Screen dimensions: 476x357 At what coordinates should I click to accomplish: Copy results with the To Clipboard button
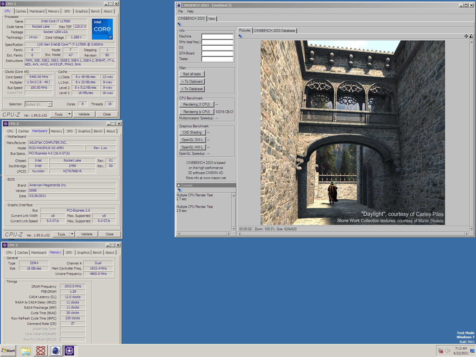[x=192, y=82]
